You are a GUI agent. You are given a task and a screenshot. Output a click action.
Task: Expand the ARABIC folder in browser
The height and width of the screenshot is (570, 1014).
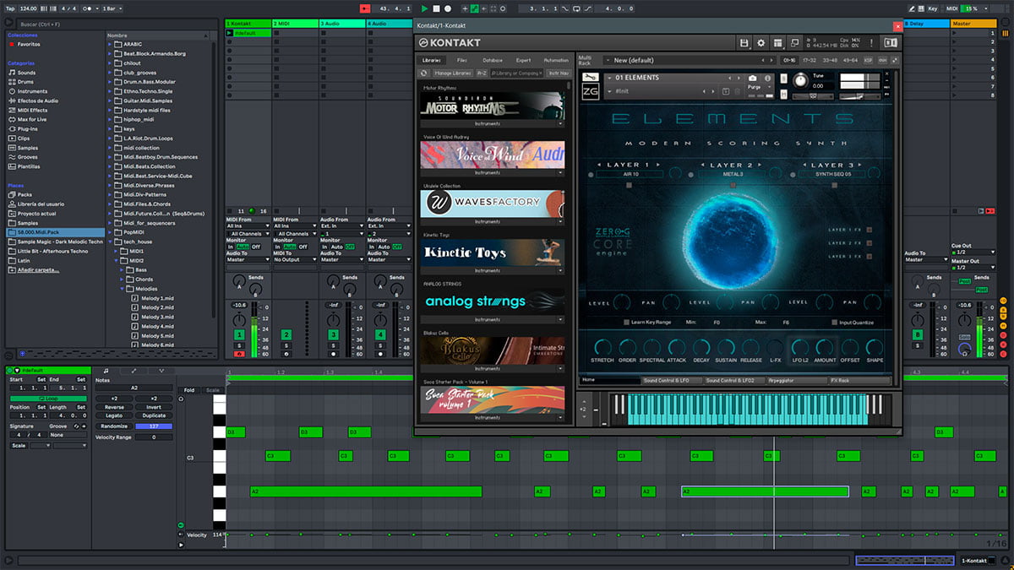[111, 44]
